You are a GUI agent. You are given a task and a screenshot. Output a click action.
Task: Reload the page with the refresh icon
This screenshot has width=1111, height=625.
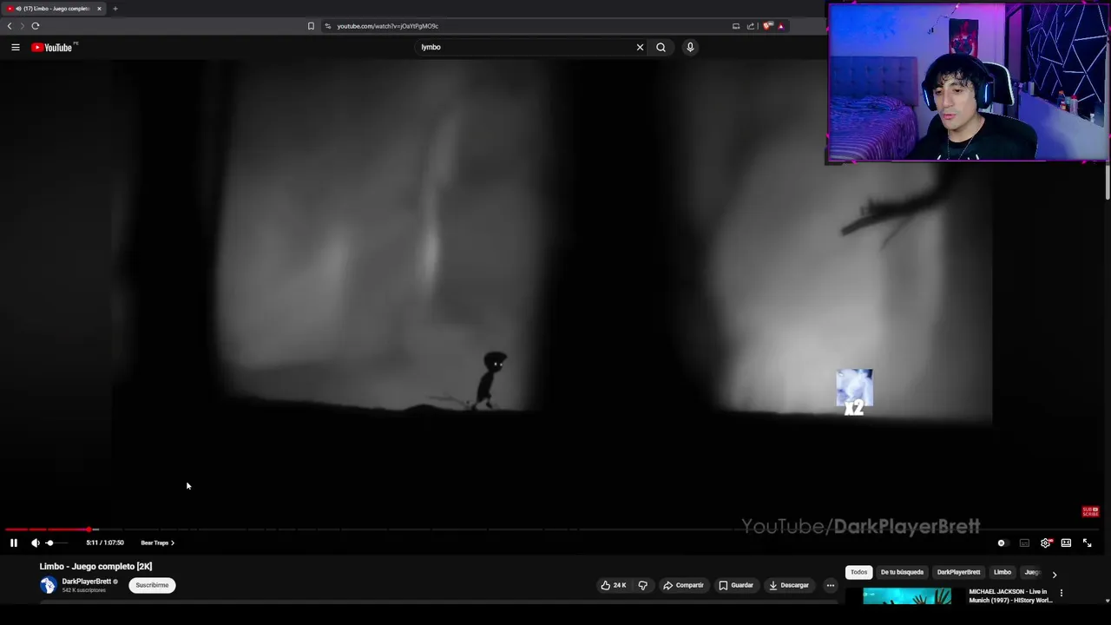click(36, 26)
